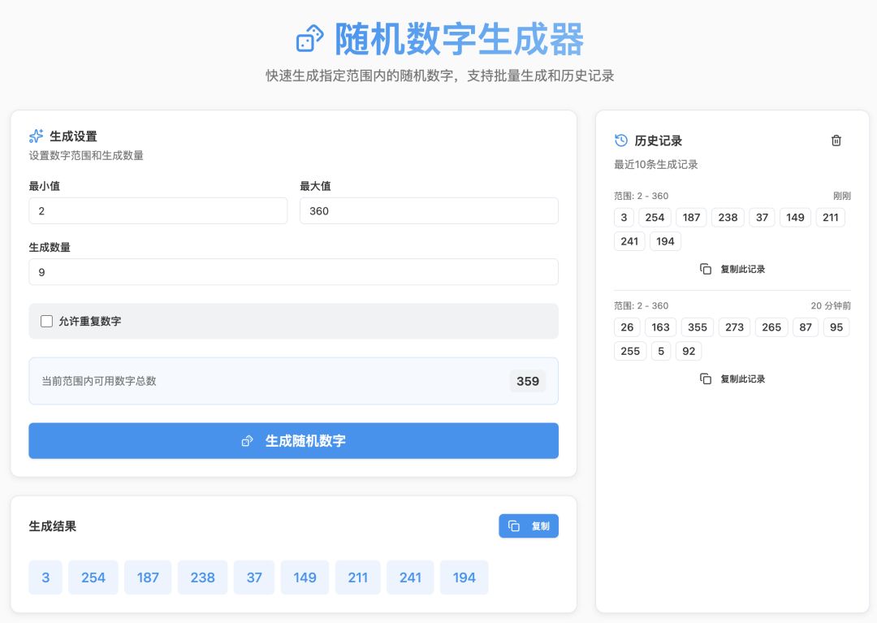Click number 254 in the 刚刚 history record
Viewport: 877px width, 623px height.
(655, 218)
